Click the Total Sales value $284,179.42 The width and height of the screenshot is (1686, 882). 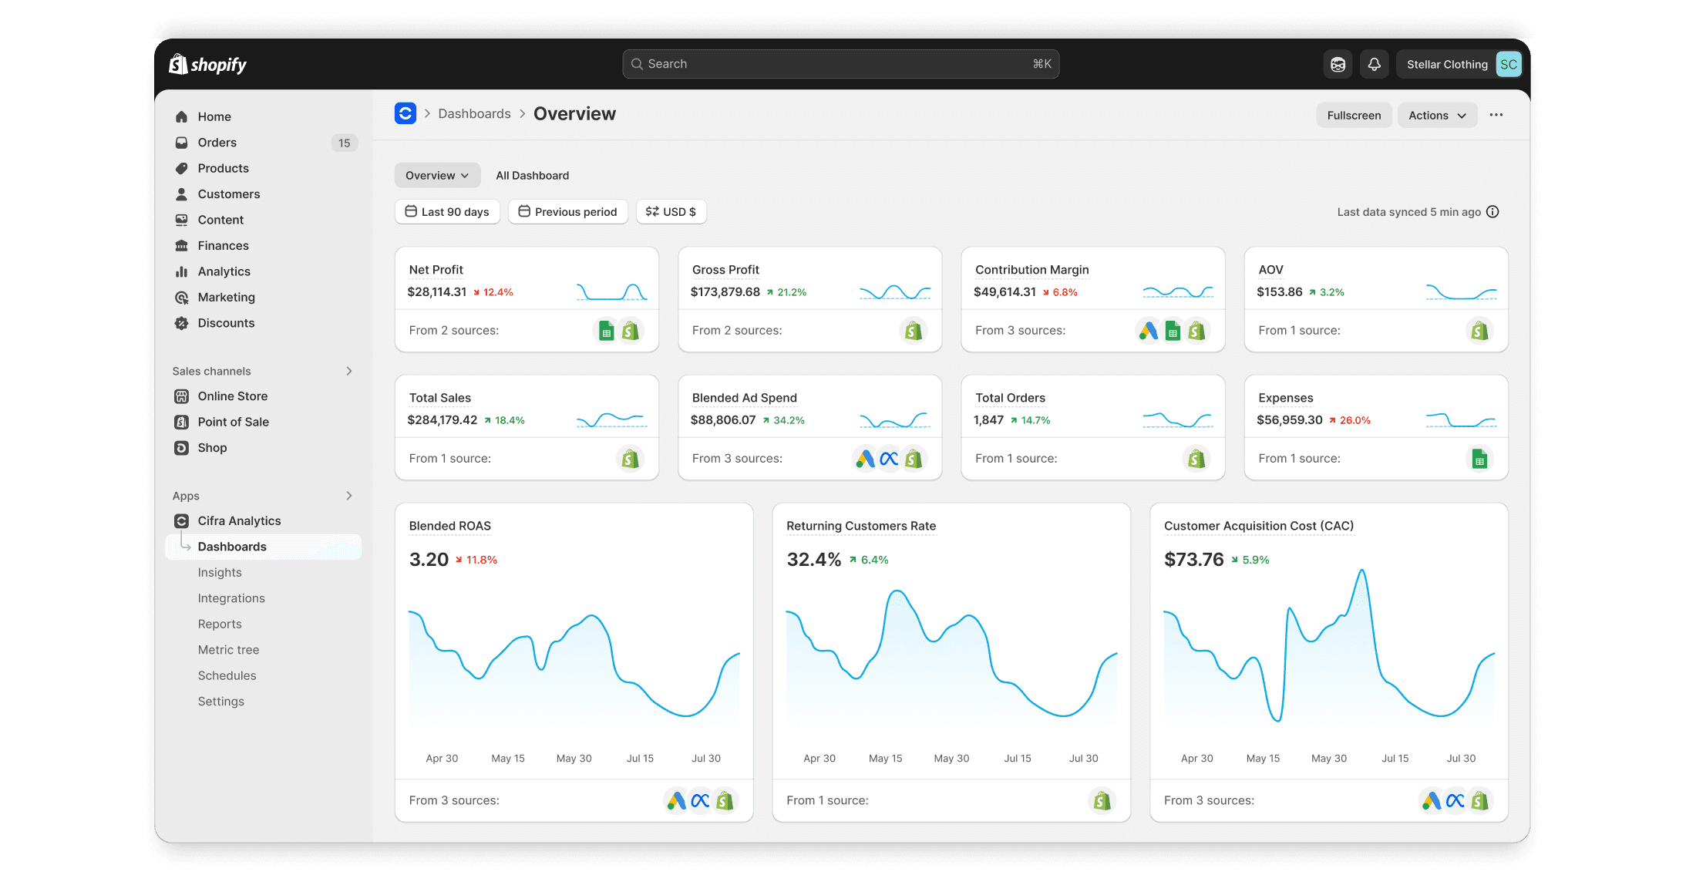pyautogui.click(x=443, y=420)
